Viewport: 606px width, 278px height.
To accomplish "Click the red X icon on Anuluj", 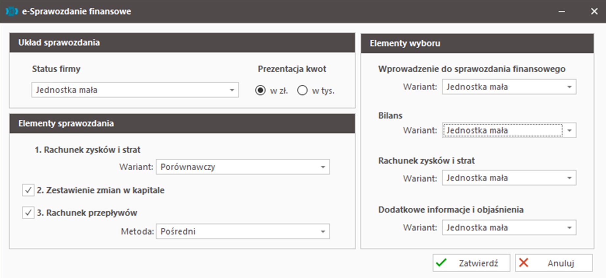I will coord(524,263).
